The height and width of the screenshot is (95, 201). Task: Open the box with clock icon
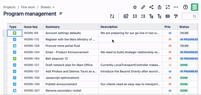[126, 16]
